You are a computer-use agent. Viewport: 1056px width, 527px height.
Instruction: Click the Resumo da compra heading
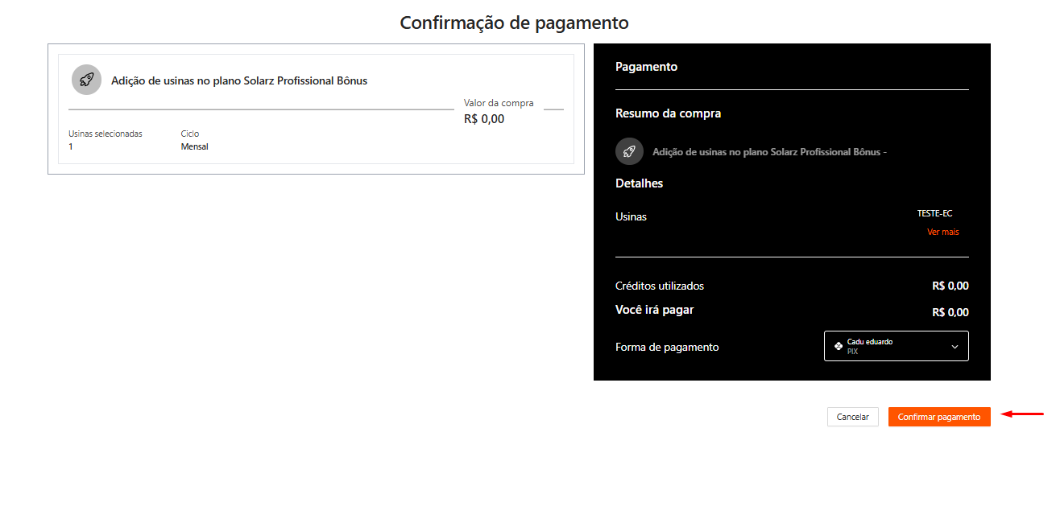tap(668, 113)
